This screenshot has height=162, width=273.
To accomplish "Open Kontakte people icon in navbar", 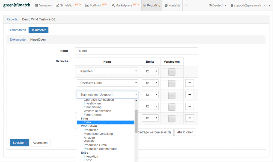I will click(x=166, y=5).
